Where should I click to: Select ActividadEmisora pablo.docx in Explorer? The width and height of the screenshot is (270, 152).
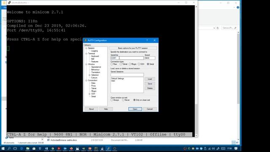point(64,140)
